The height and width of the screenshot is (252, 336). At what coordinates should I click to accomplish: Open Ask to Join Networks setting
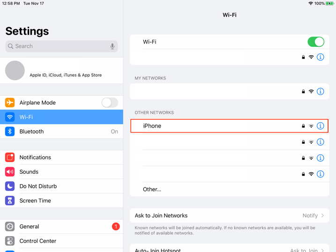tap(229, 215)
